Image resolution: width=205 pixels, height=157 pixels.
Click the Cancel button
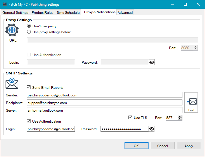pos(163,146)
